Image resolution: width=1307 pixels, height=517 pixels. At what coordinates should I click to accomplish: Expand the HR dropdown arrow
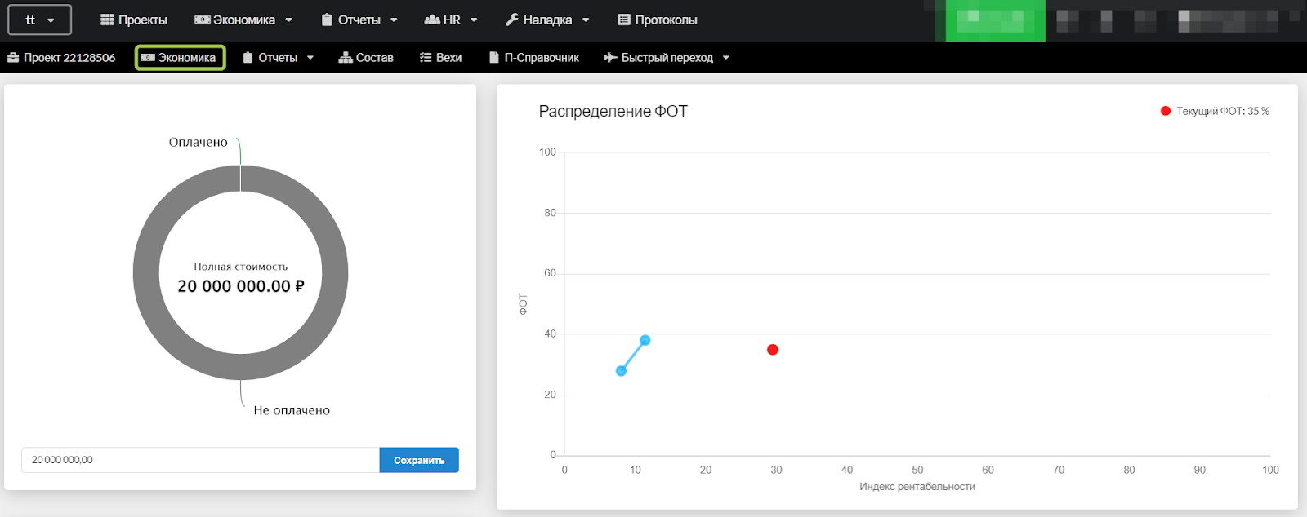pos(474,20)
